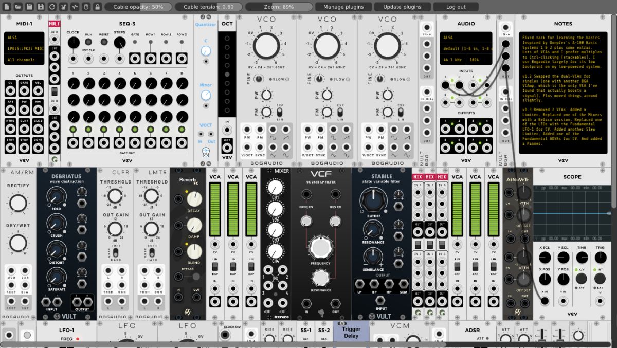The height and width of the screenshot is (348, 617).
Task: Open the 44.1 kHz sample rate selector
Action: pyautogui.click(x=453, y=60)
